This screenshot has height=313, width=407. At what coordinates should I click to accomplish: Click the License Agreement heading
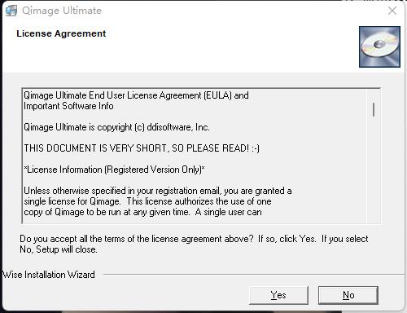[x=61, y=33]
